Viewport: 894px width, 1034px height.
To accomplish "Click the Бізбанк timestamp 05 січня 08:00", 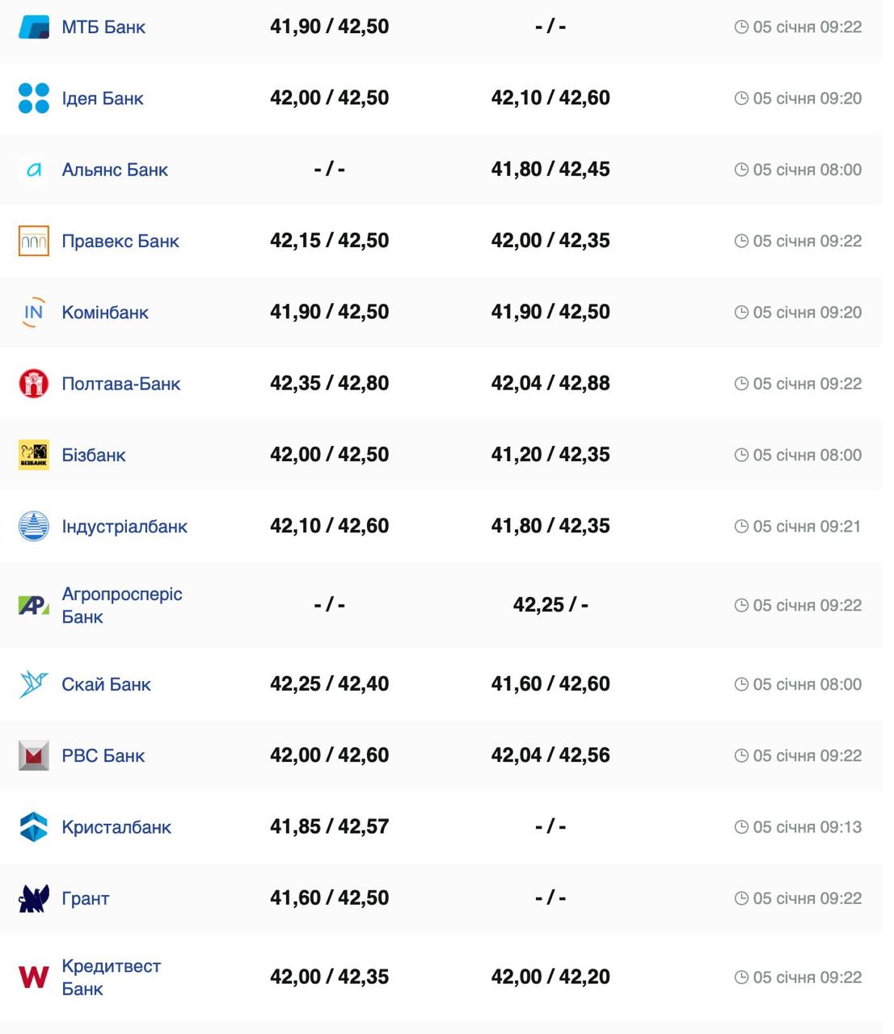I will (807, 456).
